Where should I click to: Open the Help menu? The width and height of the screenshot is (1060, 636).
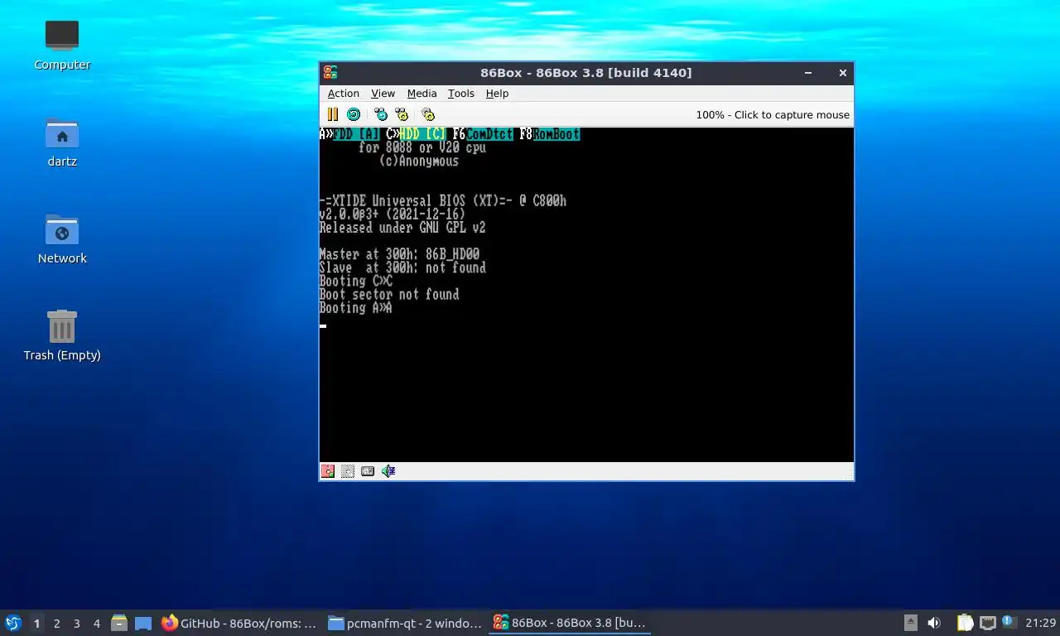pyautogui.click(x=497, y=94)
